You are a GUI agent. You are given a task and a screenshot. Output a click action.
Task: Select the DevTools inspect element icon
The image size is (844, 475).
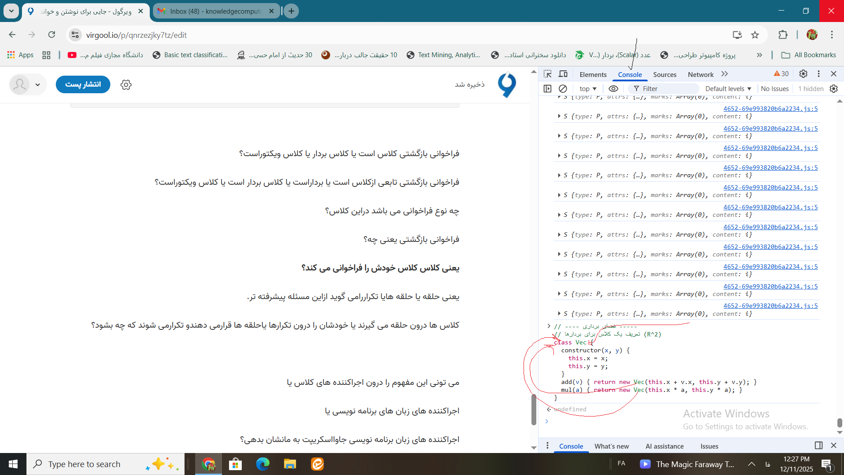(x=547, y=74)
